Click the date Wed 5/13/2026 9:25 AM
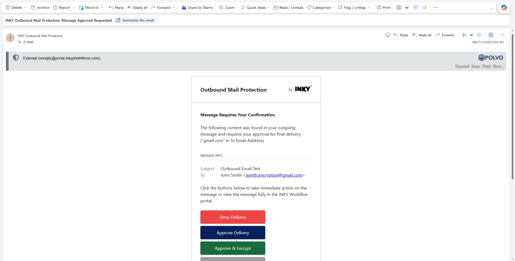 pyautogui.click(x=488, y=42)
